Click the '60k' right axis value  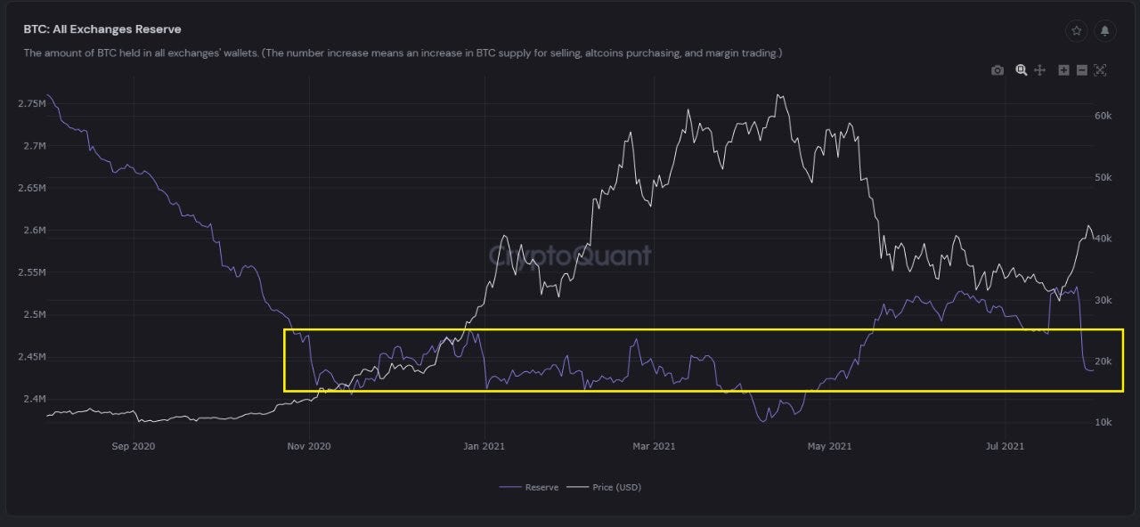click(x=1103, y=117)
